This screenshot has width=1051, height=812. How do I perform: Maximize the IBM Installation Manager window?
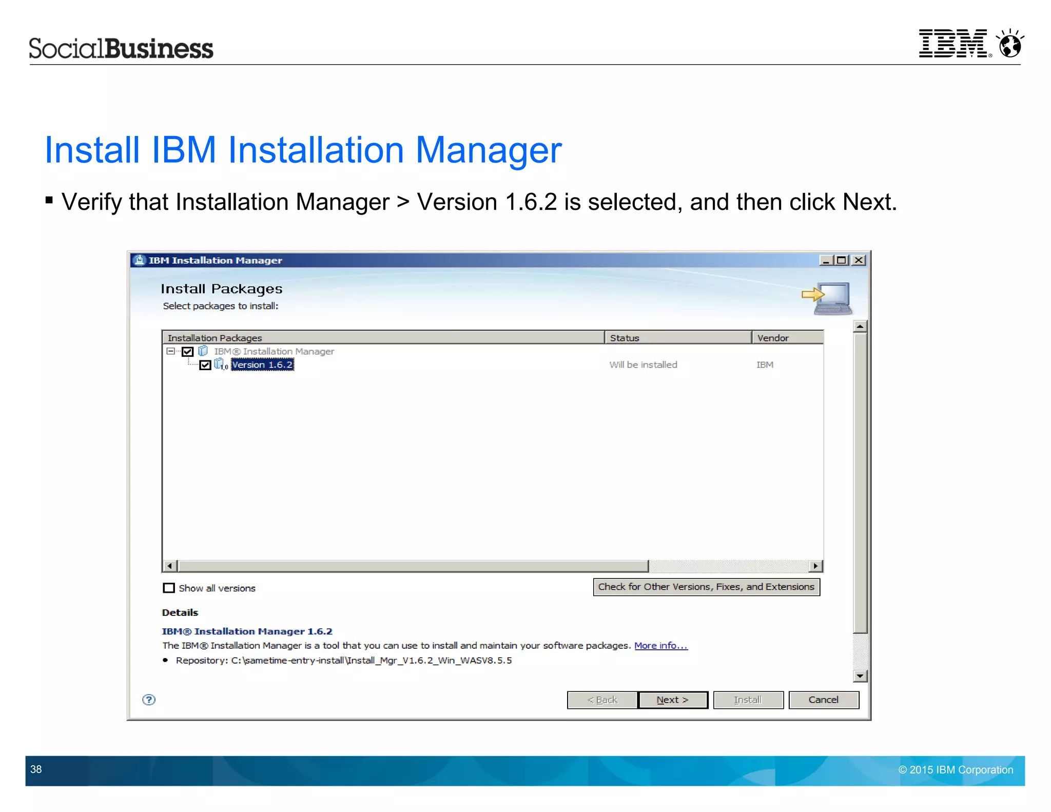(842, 260)
